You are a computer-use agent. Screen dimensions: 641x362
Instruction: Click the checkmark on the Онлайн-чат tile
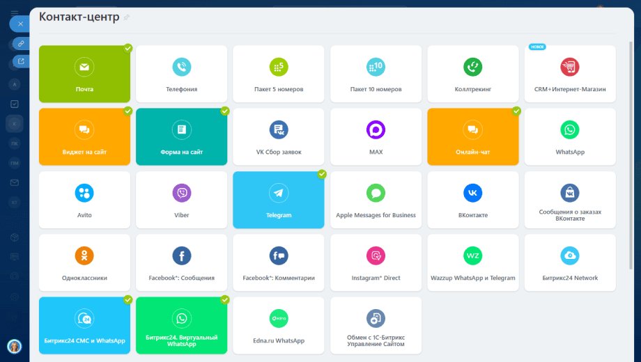(x=516, y=111)
